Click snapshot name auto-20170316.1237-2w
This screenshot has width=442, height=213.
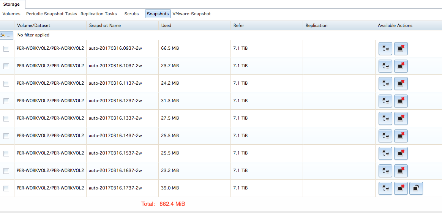coord(115,101)
